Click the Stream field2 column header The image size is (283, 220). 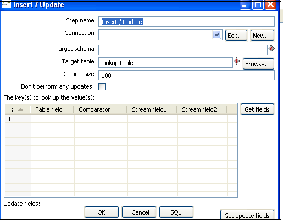coord(202,109)
